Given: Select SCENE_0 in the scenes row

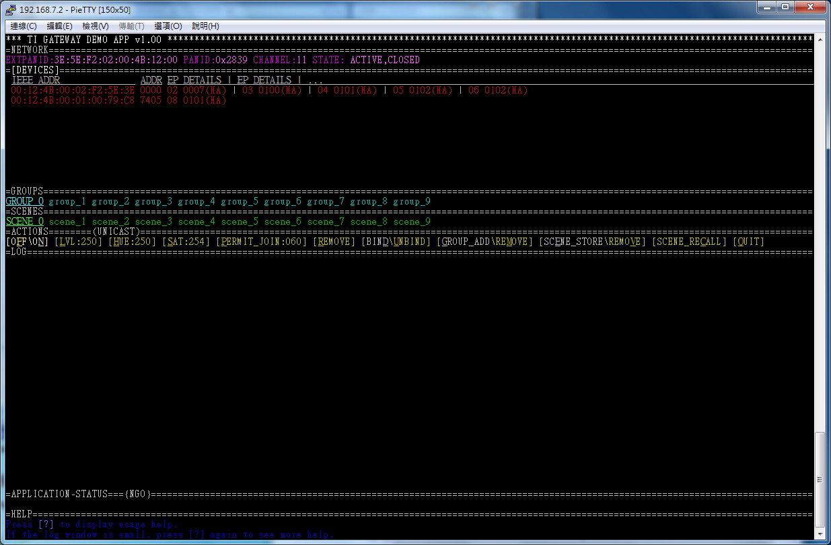Looking at the screenshot, I should coord(25,221).
